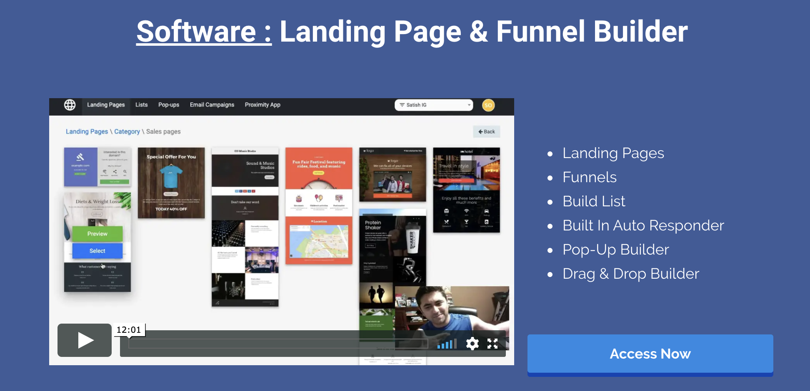
Task: Open the Sound & Music Studios template
Action: (x=245, y=227)
